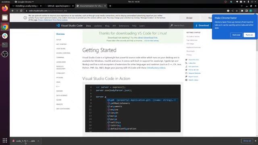Open the new tab plus button

[110, 6]
